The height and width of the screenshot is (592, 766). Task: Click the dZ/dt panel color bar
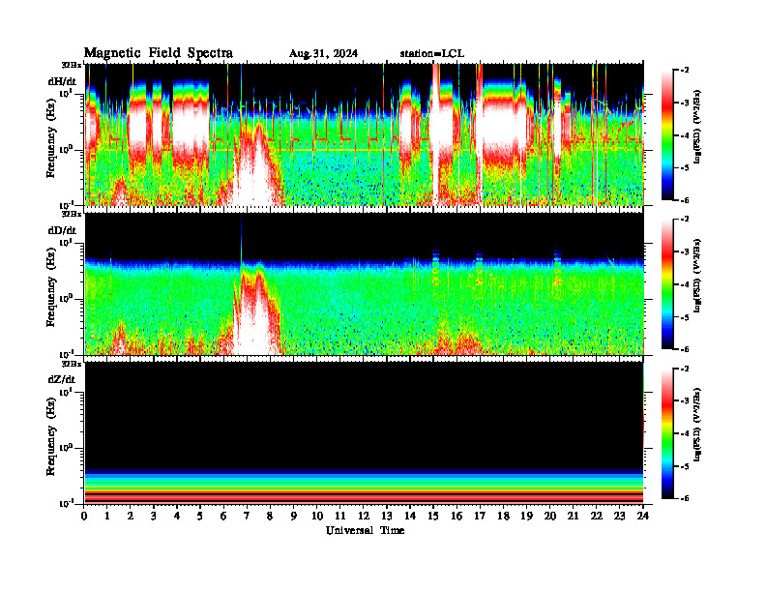click(667, 433)
